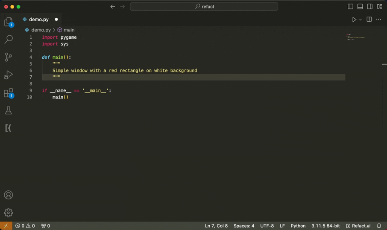Select Python interpreter 3.11.5 64-bit
The width and height of the screenshot is (387, 230).
(x=325, y=226)
